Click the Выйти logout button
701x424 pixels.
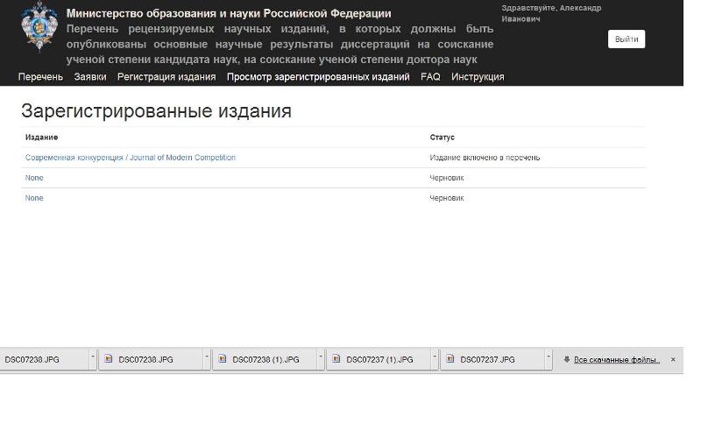pyautogui.click(x=627, y=39)
